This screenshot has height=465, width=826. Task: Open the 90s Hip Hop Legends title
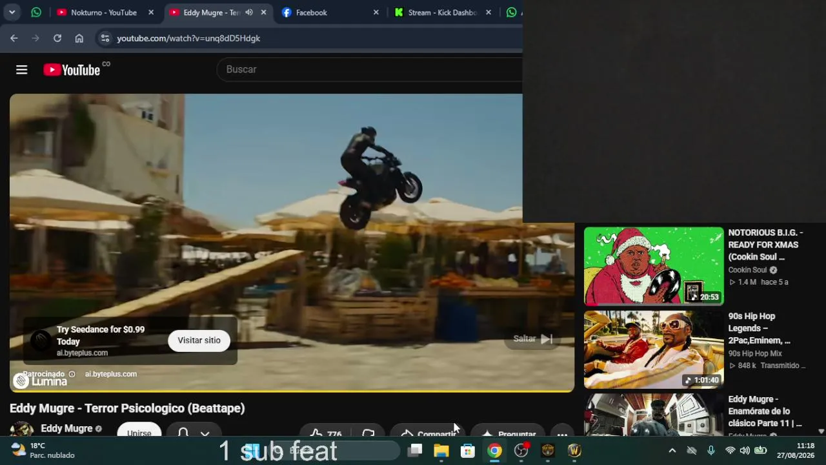tap(760, 328)
